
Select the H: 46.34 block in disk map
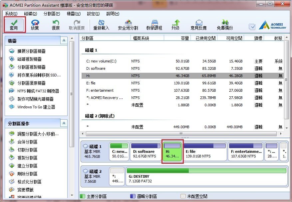point(172,151)
